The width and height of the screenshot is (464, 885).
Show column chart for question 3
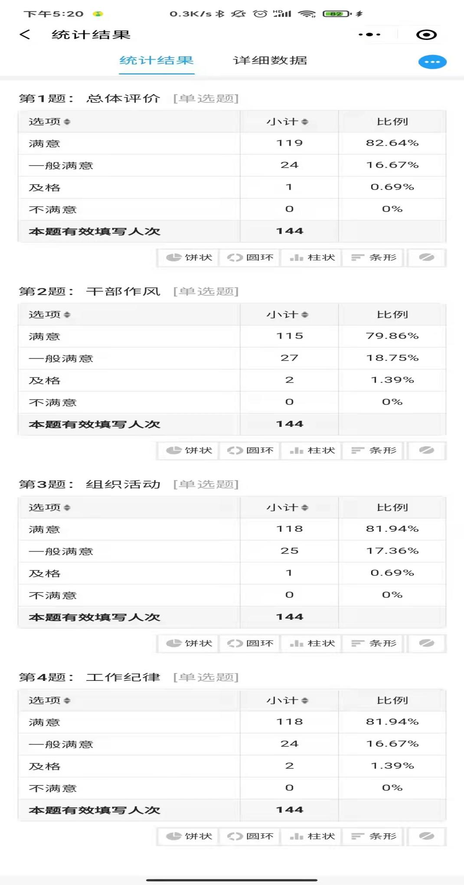tap(312, 643)
